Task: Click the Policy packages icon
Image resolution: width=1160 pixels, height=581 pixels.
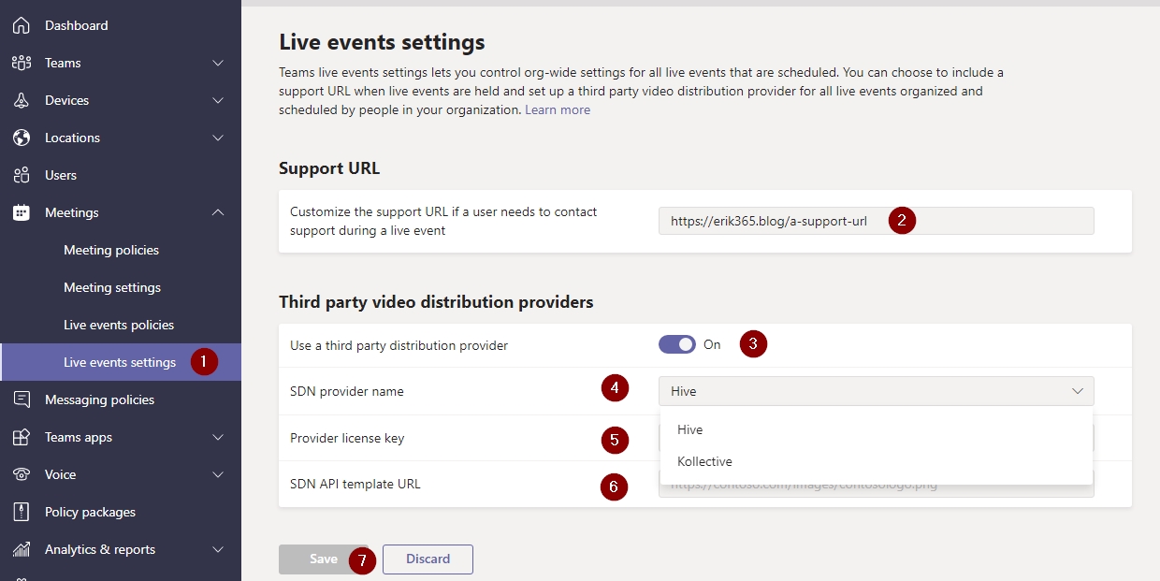Action: [x=21, y=512]
